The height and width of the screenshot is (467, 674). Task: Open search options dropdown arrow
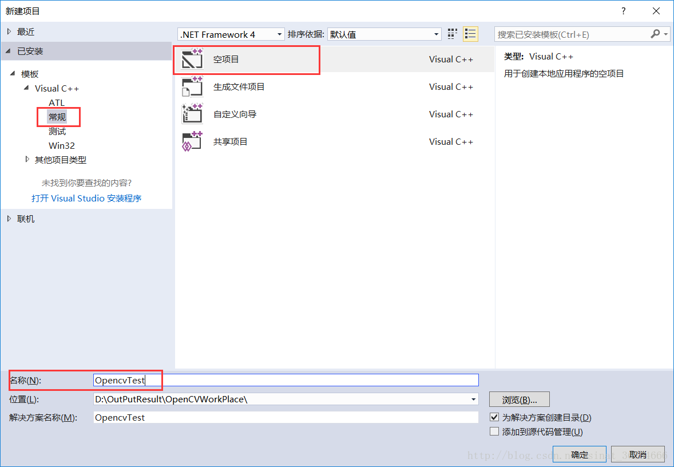(666, 34)
